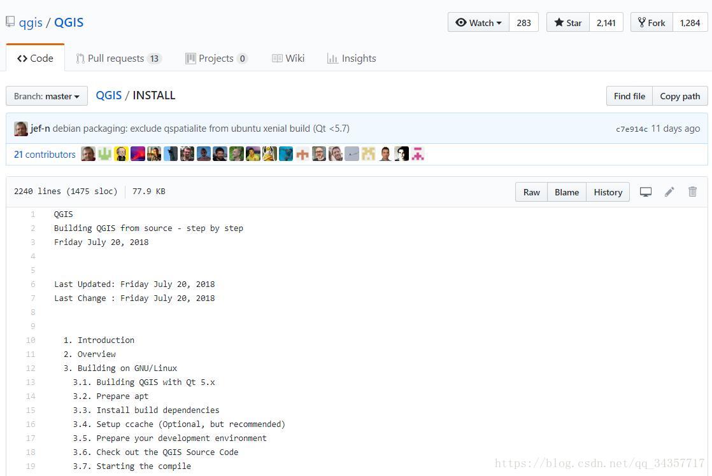This screenshot has height=476, width=712.
Task: Click the '1. Introduction' line
Action: coord(99,340)
